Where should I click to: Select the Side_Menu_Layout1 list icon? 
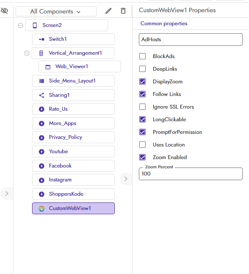[41, 81]
